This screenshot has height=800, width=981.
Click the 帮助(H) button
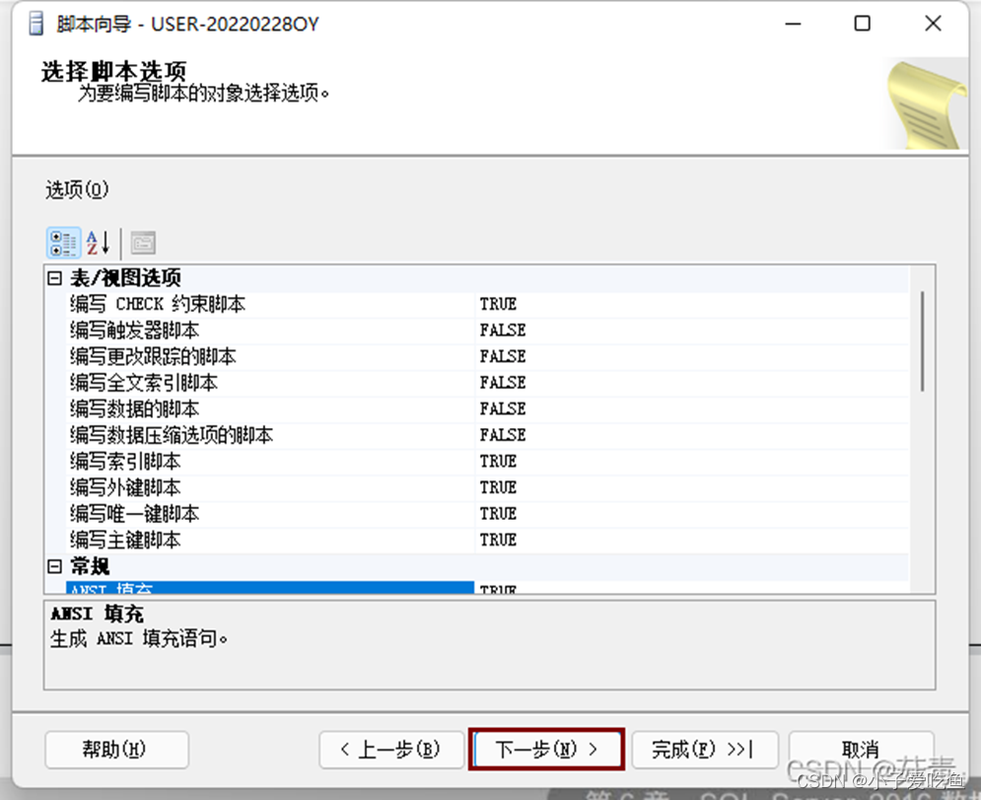point(116,750)
